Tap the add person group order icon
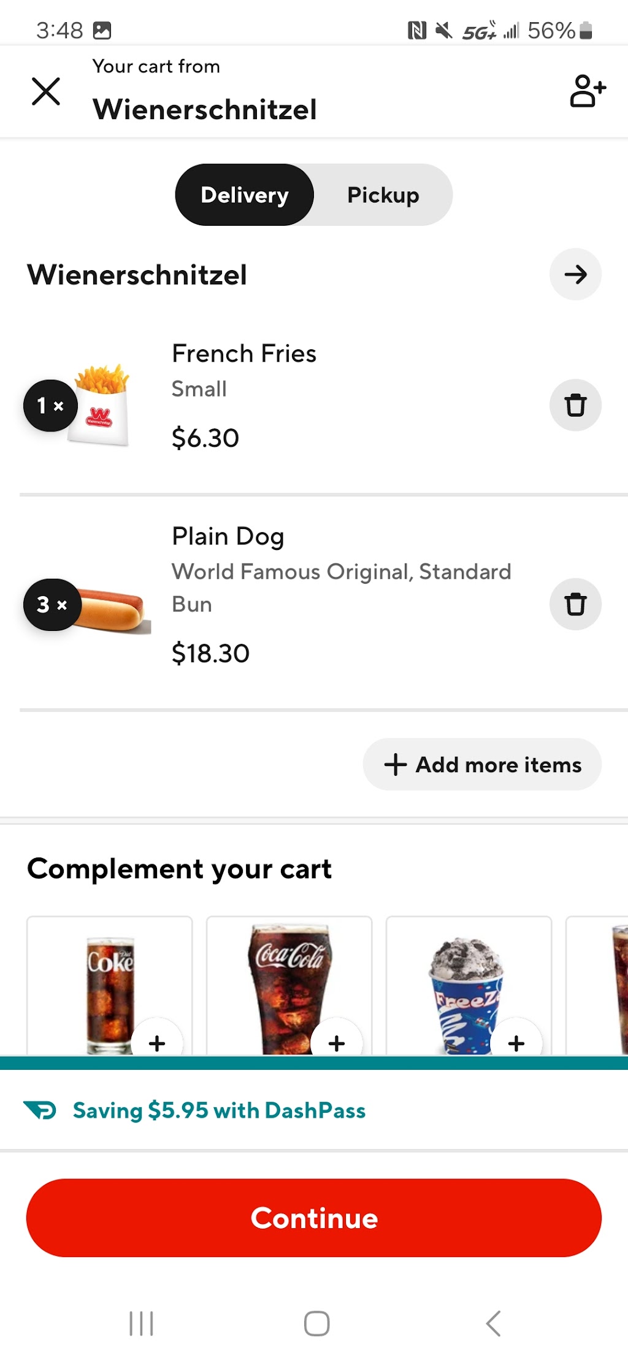628x1362 pixels. (x=588, y=91)
